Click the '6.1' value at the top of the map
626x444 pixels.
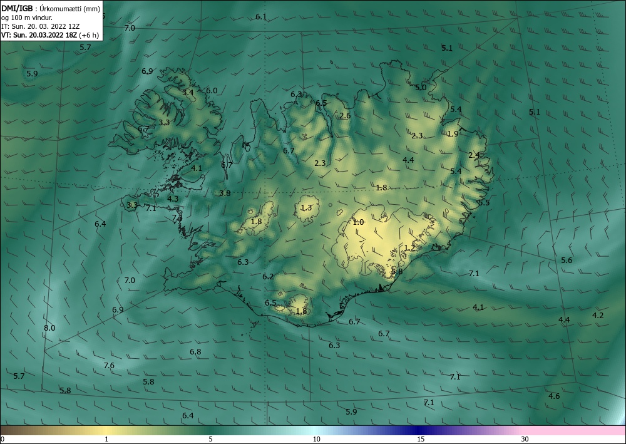pos(260,16)
